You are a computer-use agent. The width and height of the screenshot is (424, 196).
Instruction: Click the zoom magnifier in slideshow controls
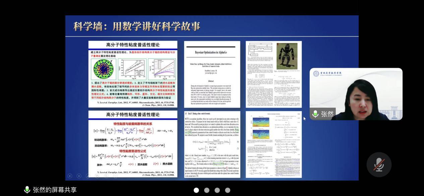click(x=106, y=176)
